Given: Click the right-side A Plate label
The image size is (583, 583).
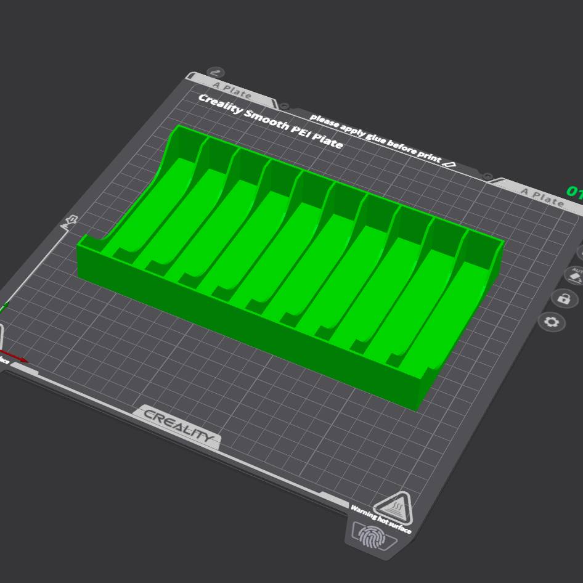Looking at the screenshot, I should pyautogui.click(x=542, y=195).
